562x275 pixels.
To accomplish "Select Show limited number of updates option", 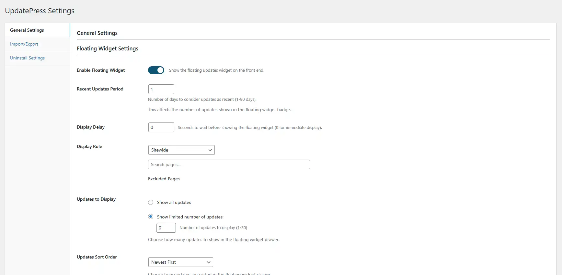I will pos(151,217).
